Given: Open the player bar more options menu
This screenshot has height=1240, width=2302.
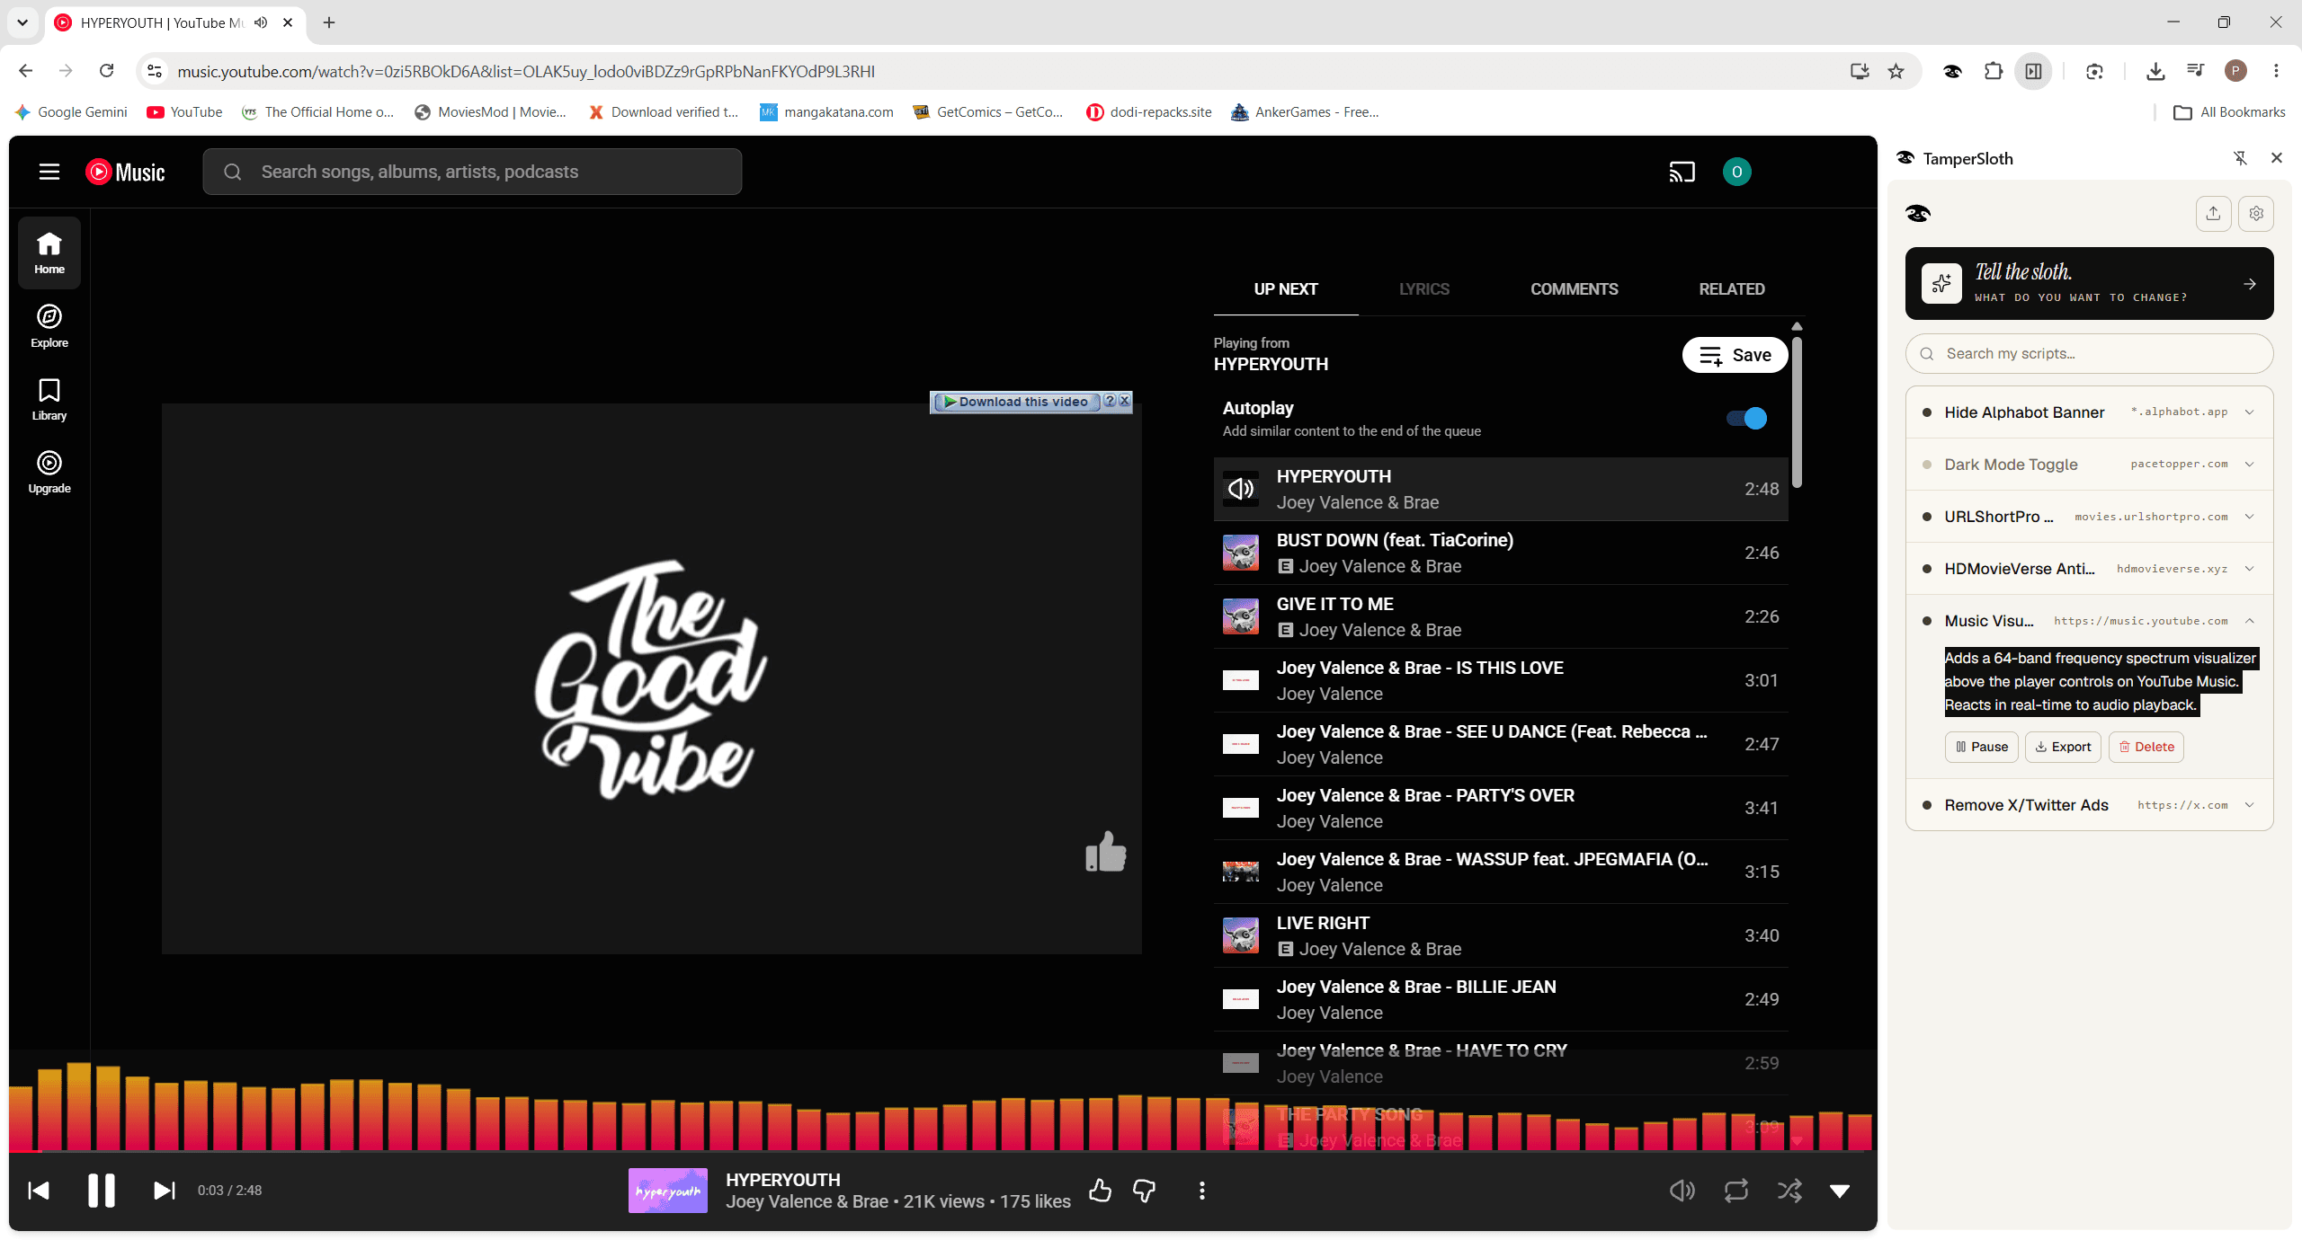Looking at the screenshot, I should [x=1201, y=1191].
